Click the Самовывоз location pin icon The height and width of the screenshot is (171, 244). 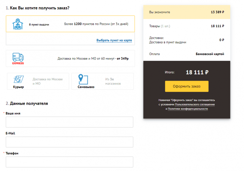83,79
